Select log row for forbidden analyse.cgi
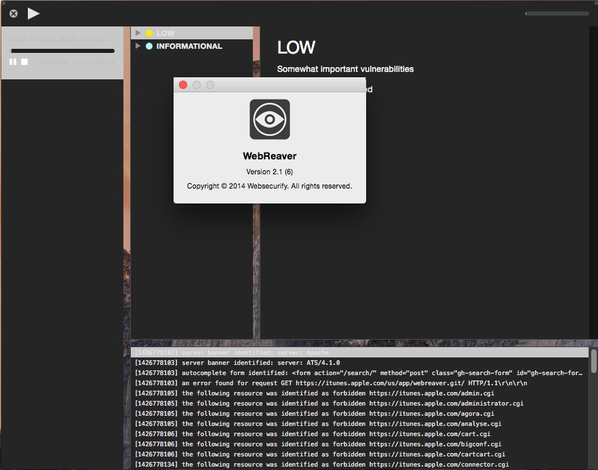This screenshot has height=470, width=598. point(359,424)
